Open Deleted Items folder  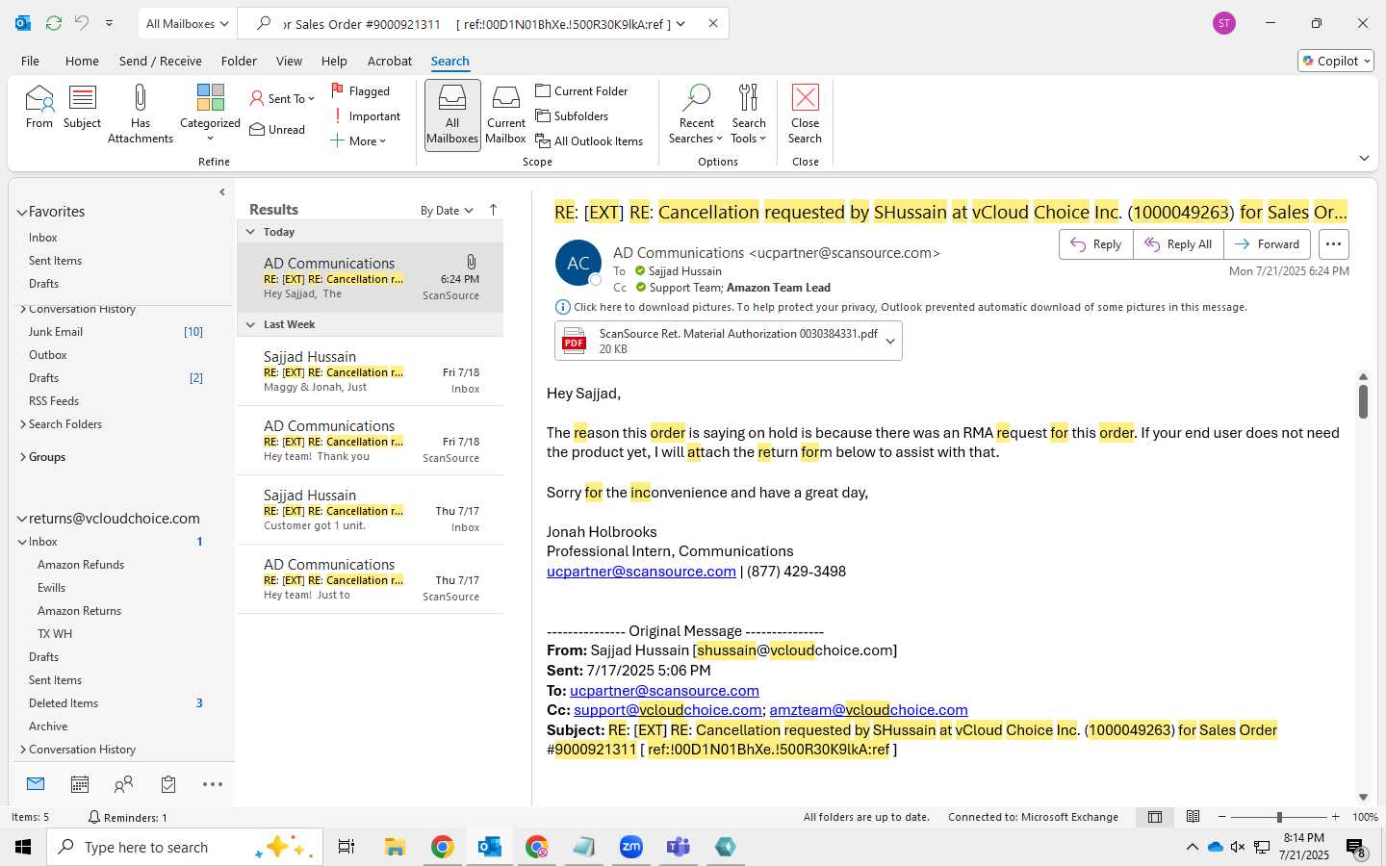[x=64, y=703]
